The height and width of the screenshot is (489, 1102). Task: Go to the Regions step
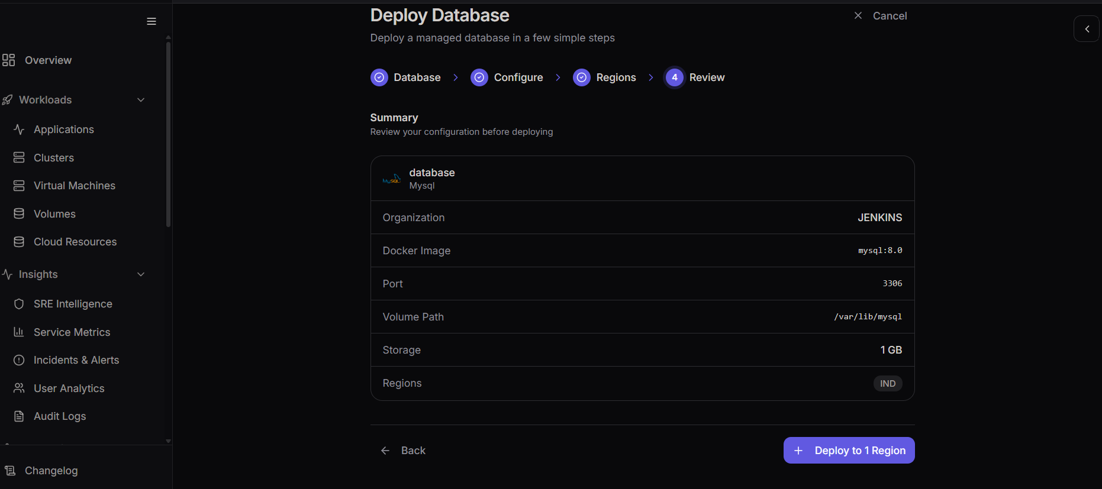pos(604,77)
